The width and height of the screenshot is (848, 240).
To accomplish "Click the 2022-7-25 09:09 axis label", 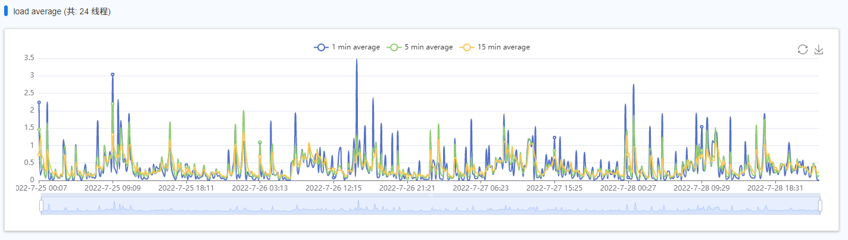I will (x=113, y=188).
